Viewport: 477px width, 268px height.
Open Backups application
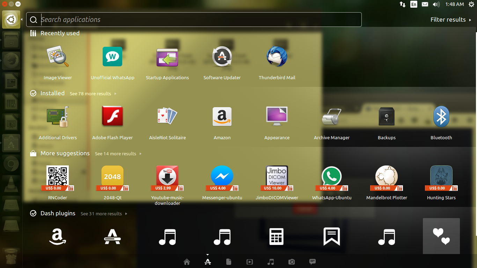tap(387, 123)
